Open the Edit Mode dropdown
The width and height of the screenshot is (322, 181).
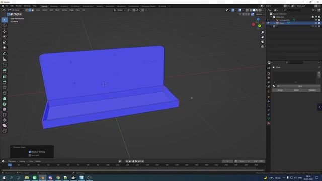(16, 10)
